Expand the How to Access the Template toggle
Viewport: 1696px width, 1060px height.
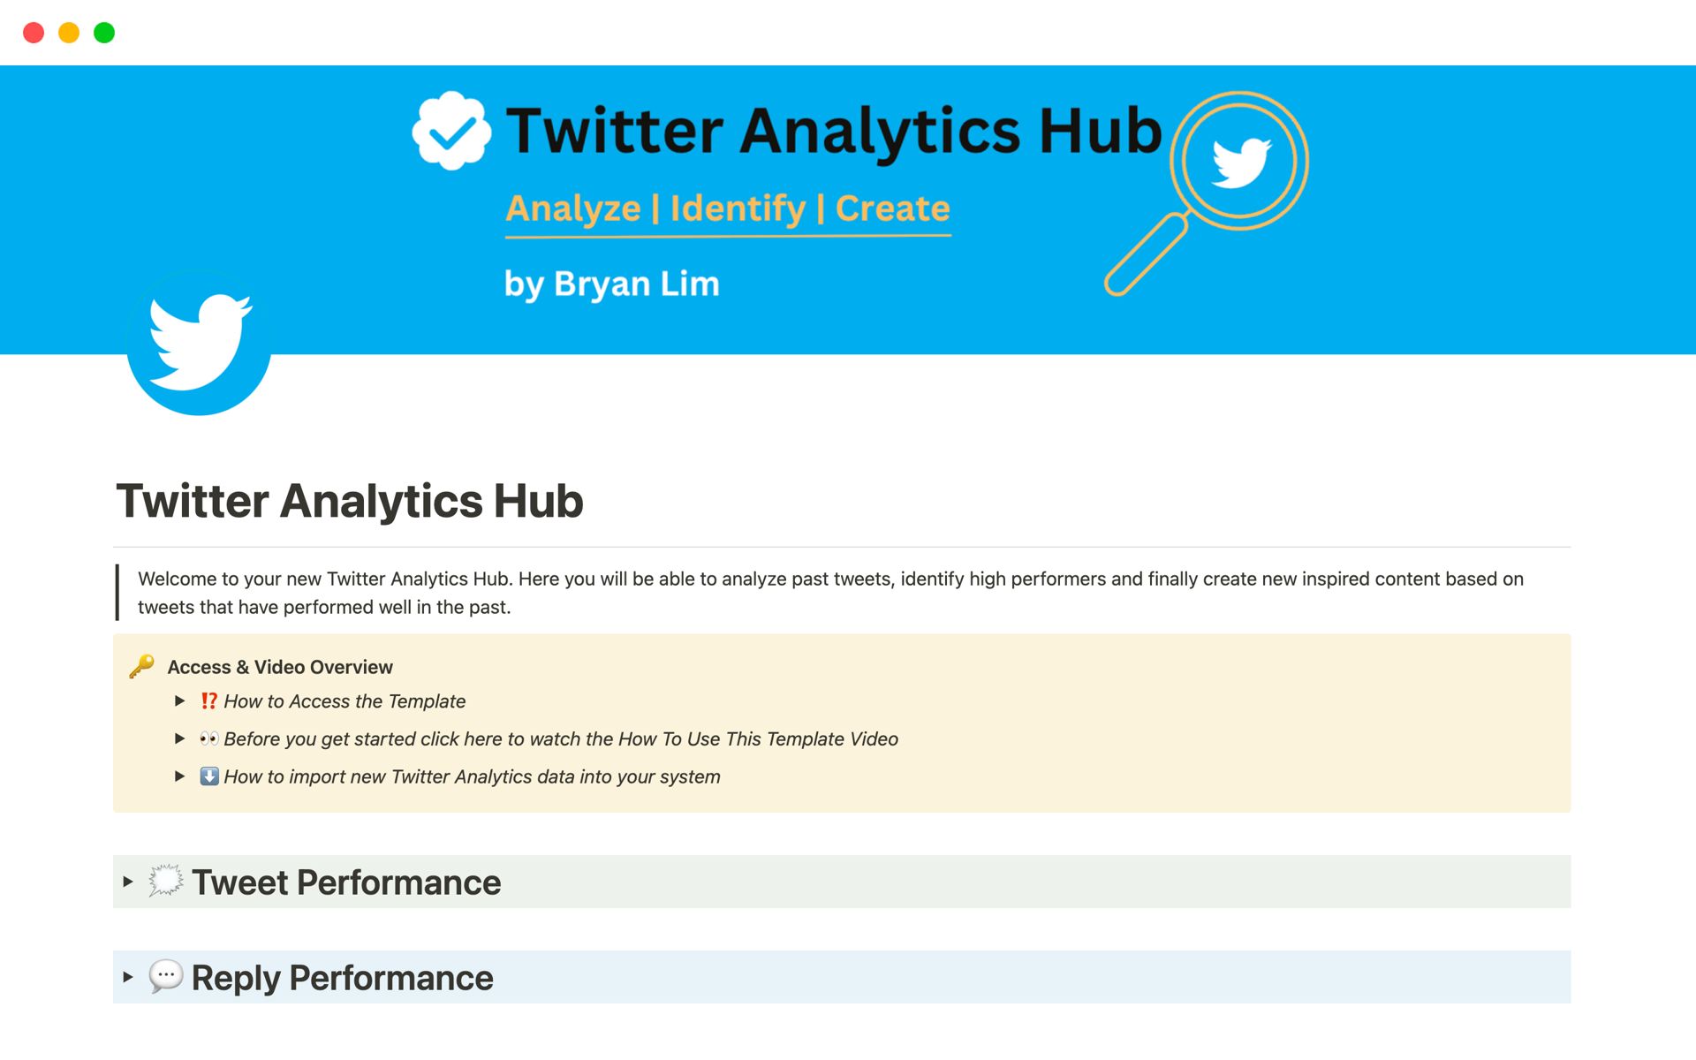tap(179, 701)
